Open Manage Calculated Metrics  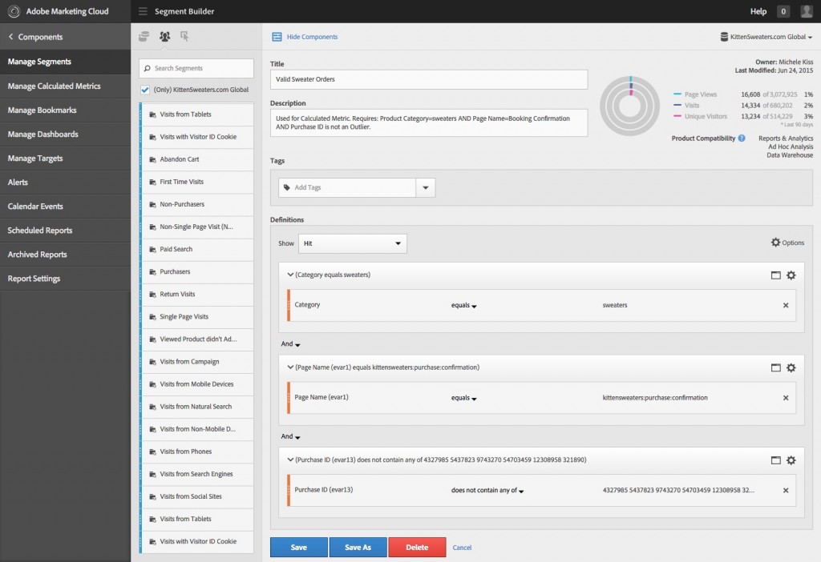[x=65, y=86]
